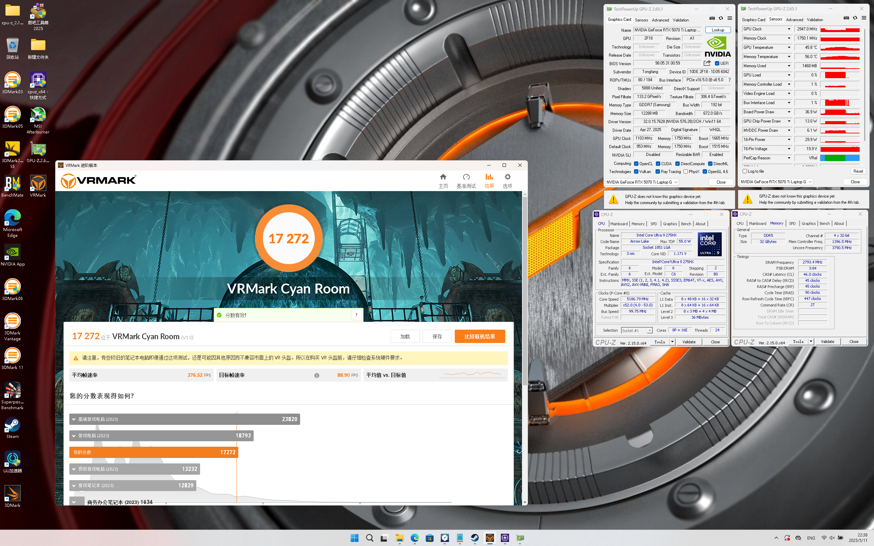874x546 pixels.
Task: Open NVIDIA App desktop shortcut
Action: pyautogui.click(x=13, y=255)
